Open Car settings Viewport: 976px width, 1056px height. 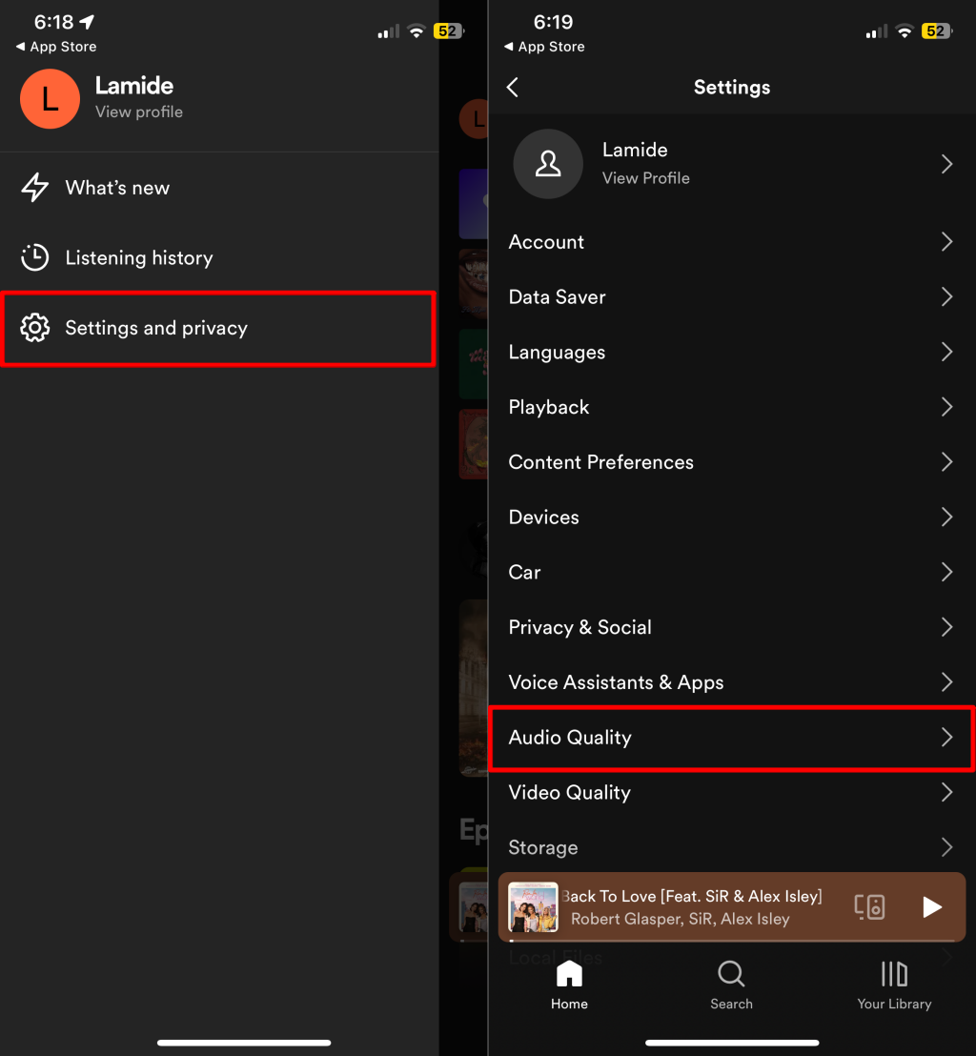click(731, 573)
